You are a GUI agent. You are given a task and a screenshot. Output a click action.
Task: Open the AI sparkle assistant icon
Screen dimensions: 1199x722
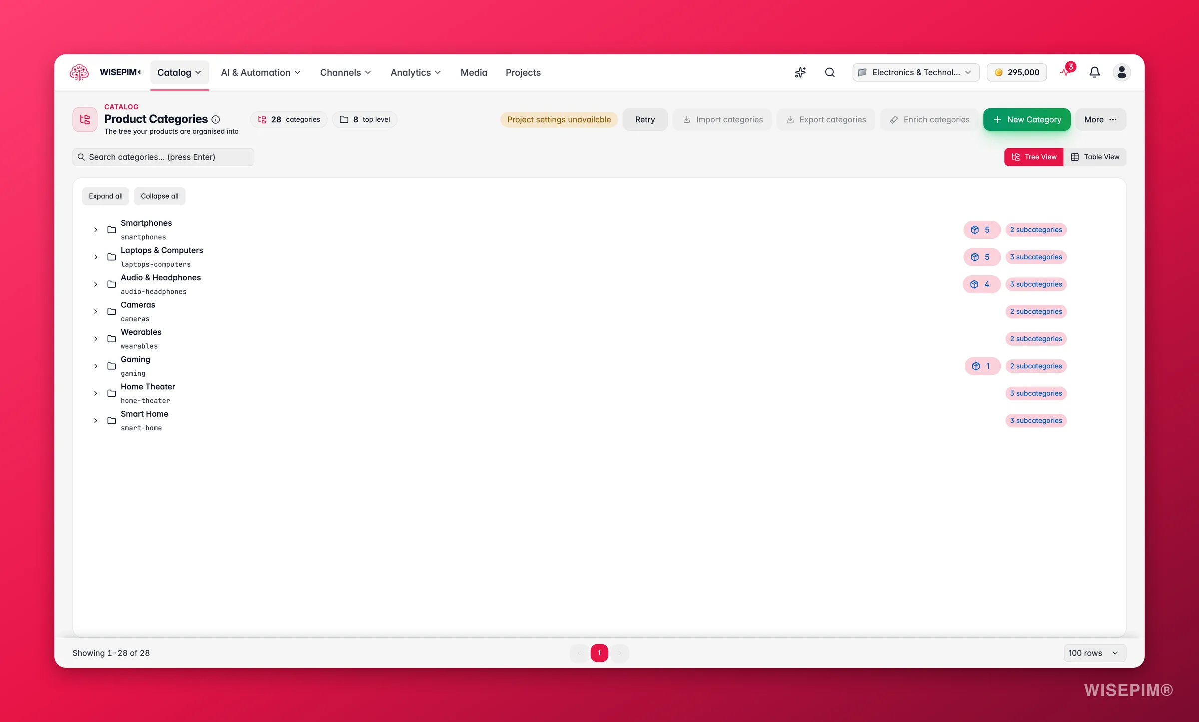(800, 72)
